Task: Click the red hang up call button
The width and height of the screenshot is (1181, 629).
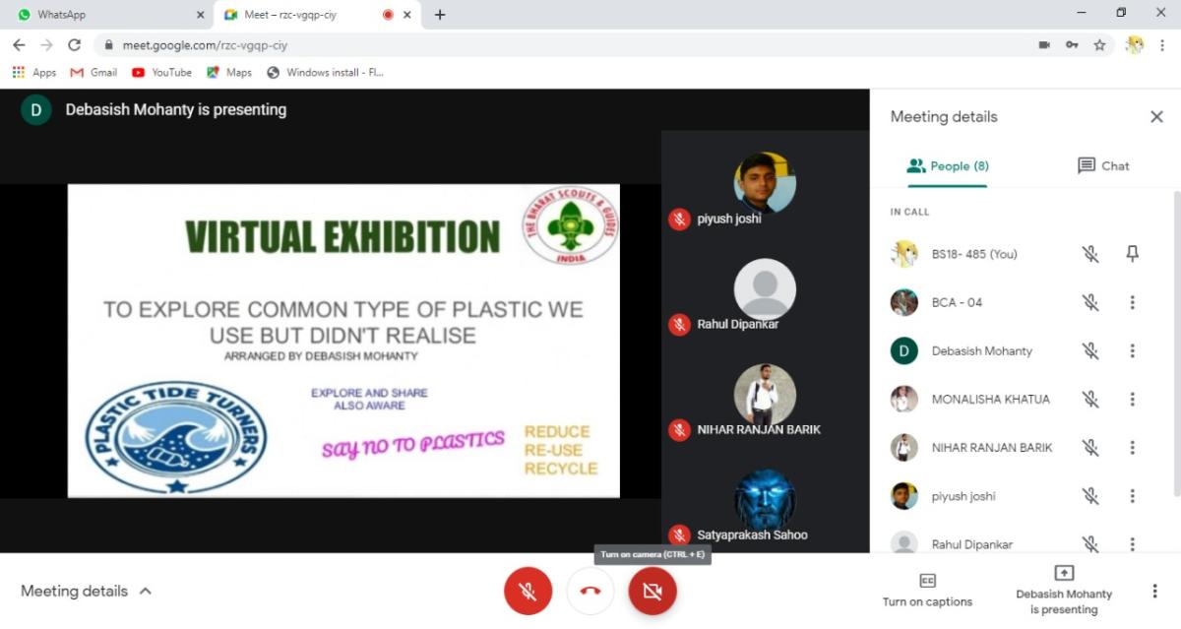Action: [x=590, y=591]
